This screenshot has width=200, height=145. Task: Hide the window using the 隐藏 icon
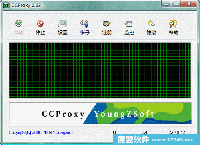[x=151, y=24]
